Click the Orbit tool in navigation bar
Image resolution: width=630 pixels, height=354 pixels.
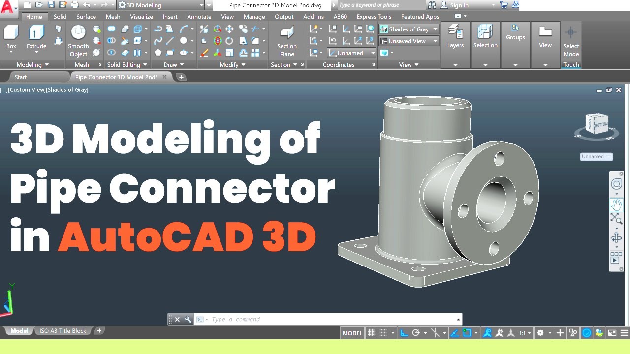[616, 238]
